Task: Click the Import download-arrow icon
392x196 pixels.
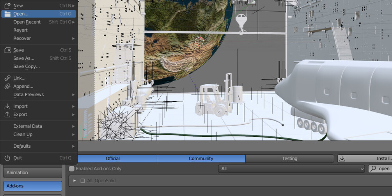Action: tap(7, 106)
